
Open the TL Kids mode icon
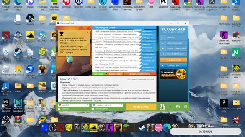[x=162, y=107]
